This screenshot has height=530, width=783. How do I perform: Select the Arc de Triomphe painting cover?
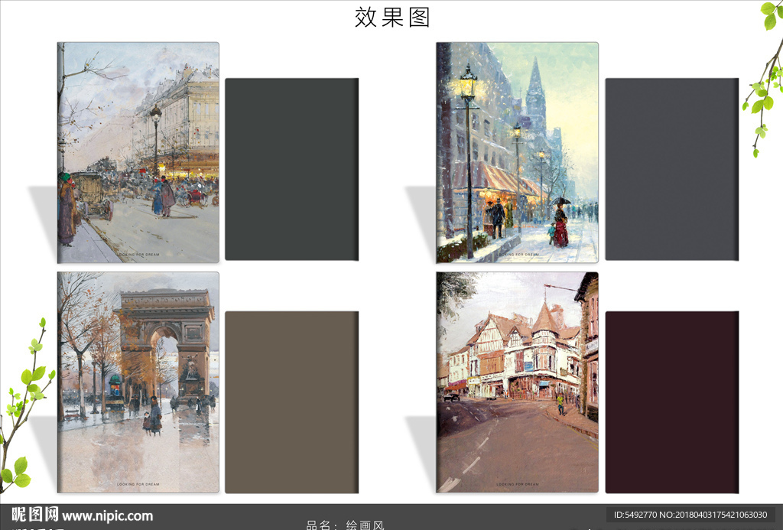[x=138, y=382]
